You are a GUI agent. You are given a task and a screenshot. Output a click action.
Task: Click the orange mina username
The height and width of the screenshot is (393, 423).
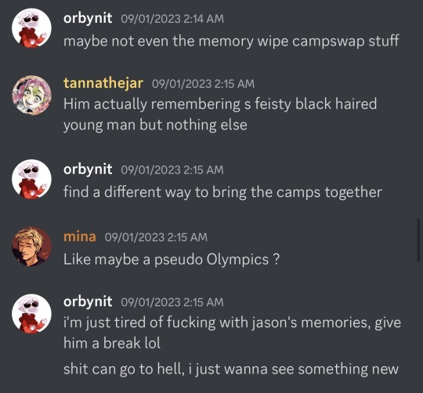[80, 237]
